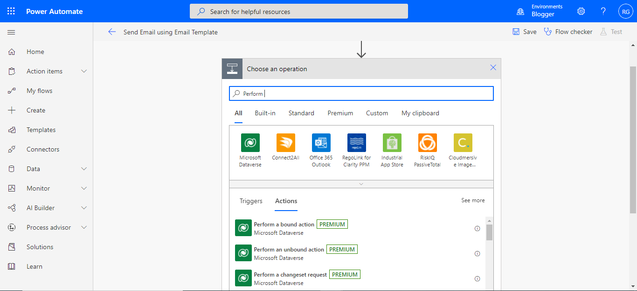This screenshot has width=637, height=291.
Task: Select the RiskIQ PassiveTotal connector
Action: click(x=427, y=143)
